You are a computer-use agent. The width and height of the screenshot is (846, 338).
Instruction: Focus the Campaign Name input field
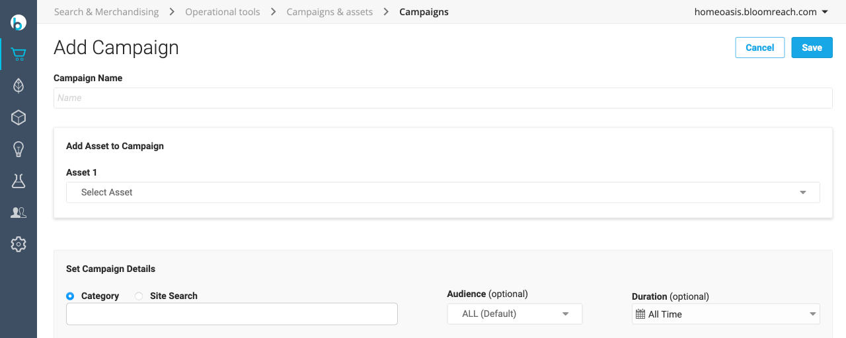pos(443,98)
